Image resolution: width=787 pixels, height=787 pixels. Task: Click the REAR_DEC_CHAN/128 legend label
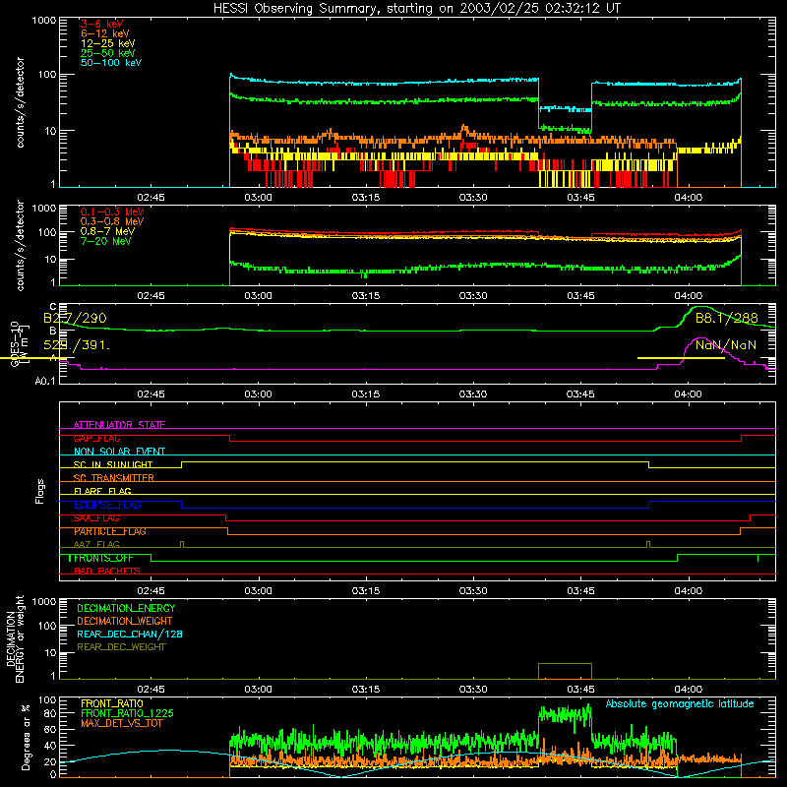click(x=130, y=634)
